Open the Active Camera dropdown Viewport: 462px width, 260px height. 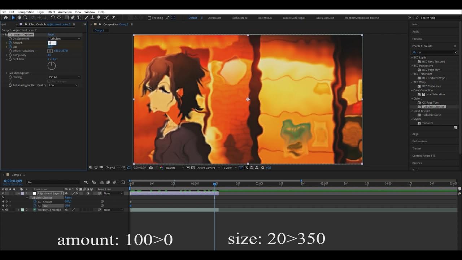pos(208,168)
